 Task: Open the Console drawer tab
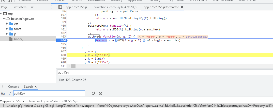[x=14, y=87]
